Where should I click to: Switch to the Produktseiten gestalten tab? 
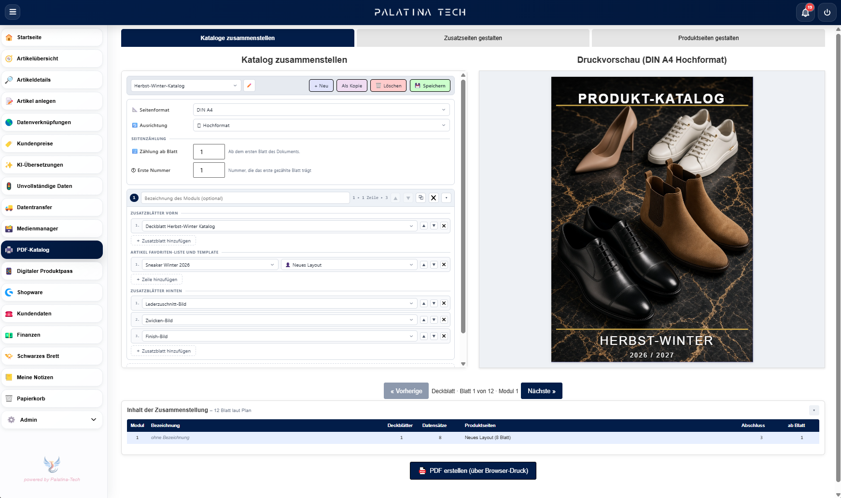pos(708,38)
